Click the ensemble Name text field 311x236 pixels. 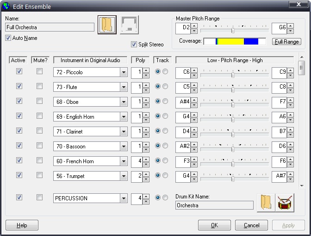point(50,27)
